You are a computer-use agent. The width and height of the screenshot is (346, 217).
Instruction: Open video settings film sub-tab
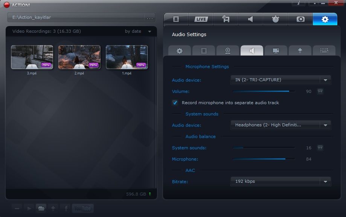click(204, 51)
